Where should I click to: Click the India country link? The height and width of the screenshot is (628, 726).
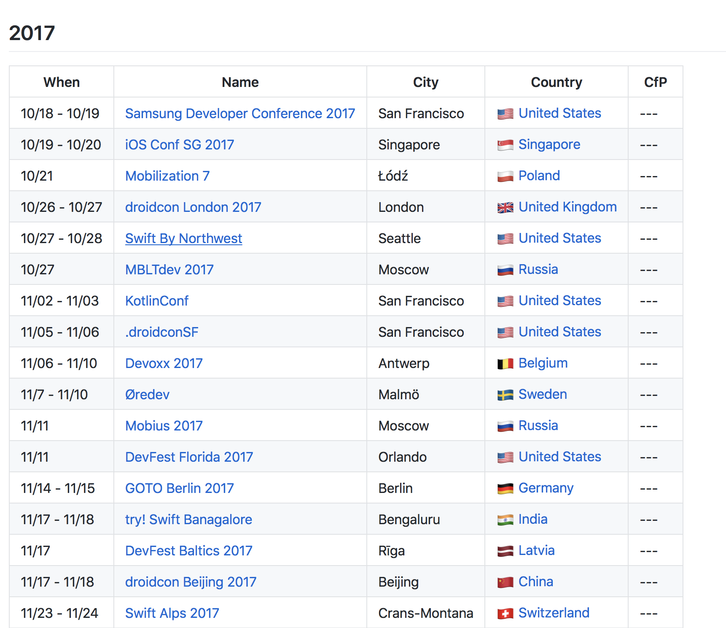click(533, 519)
